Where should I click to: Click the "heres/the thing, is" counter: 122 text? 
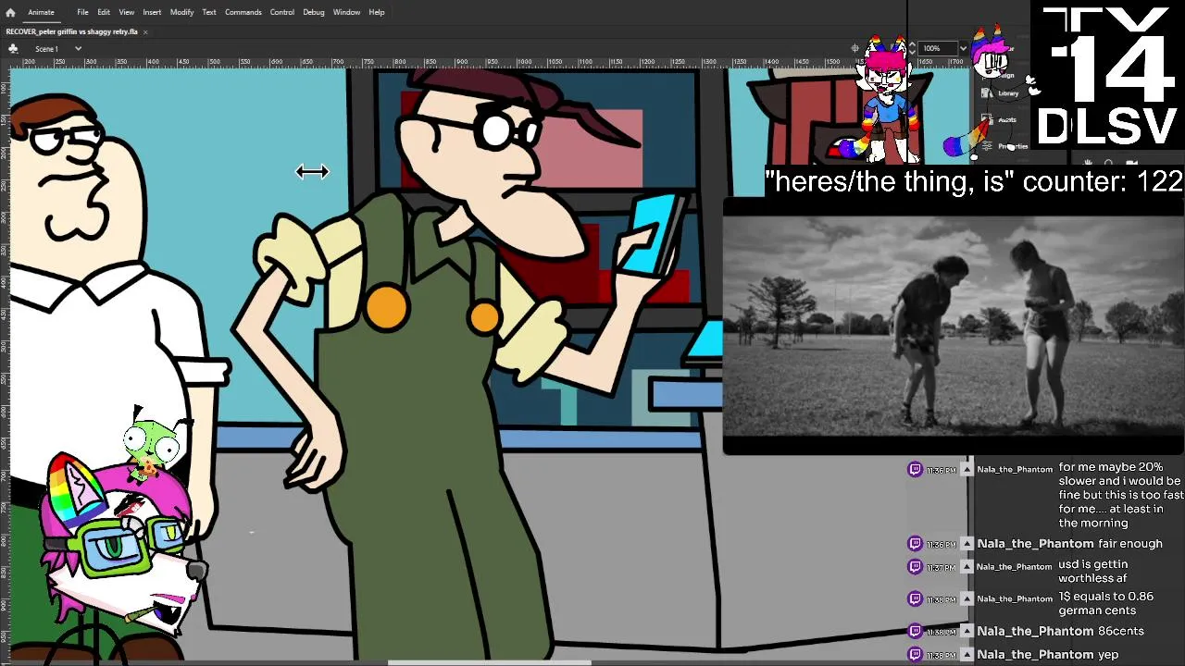point(974,181)
